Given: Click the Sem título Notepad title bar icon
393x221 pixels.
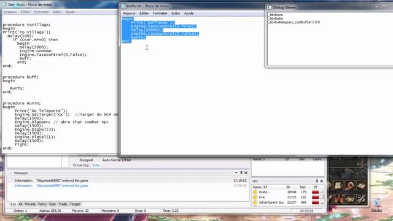Looking at the screenshot, I should point(4,4).
